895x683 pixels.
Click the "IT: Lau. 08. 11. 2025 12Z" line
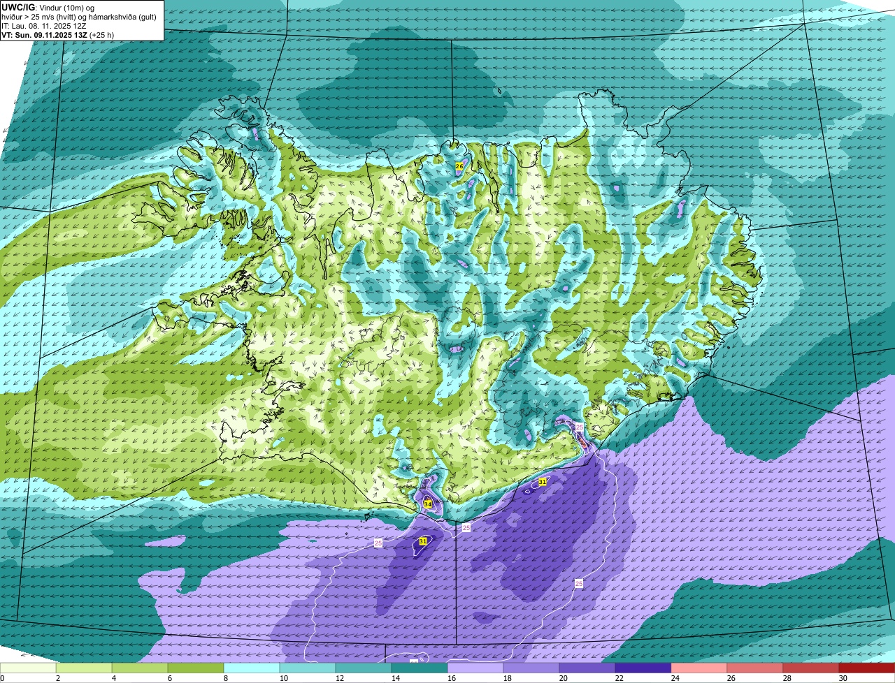(x=45, y=25)
